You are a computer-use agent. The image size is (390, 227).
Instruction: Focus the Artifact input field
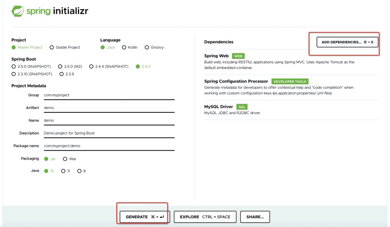tap(109, 108)
